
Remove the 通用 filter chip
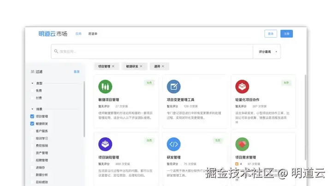[x=163, y=66]
